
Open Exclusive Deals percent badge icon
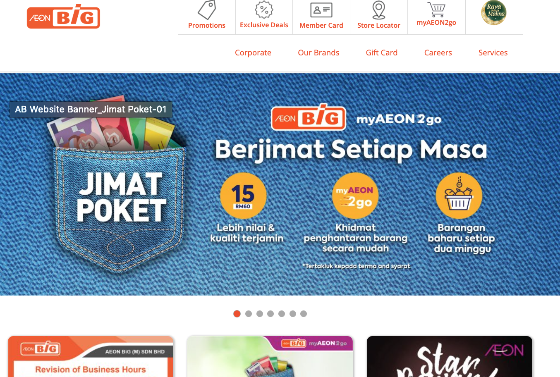coord(264,10)
